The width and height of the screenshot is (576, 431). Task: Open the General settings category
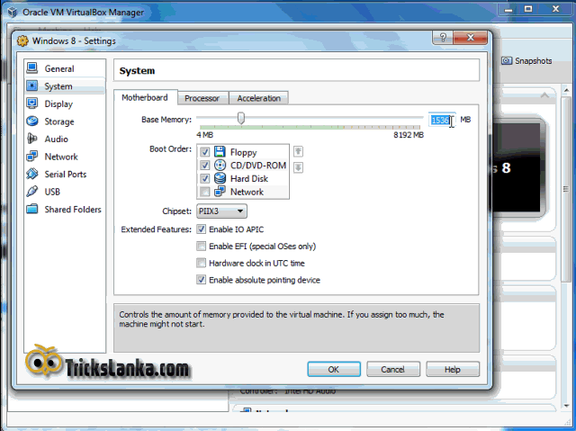pyautogui.click(x=65, y=68)
